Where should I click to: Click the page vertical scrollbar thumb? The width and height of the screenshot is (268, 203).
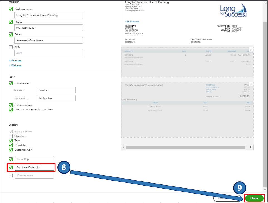265,104
